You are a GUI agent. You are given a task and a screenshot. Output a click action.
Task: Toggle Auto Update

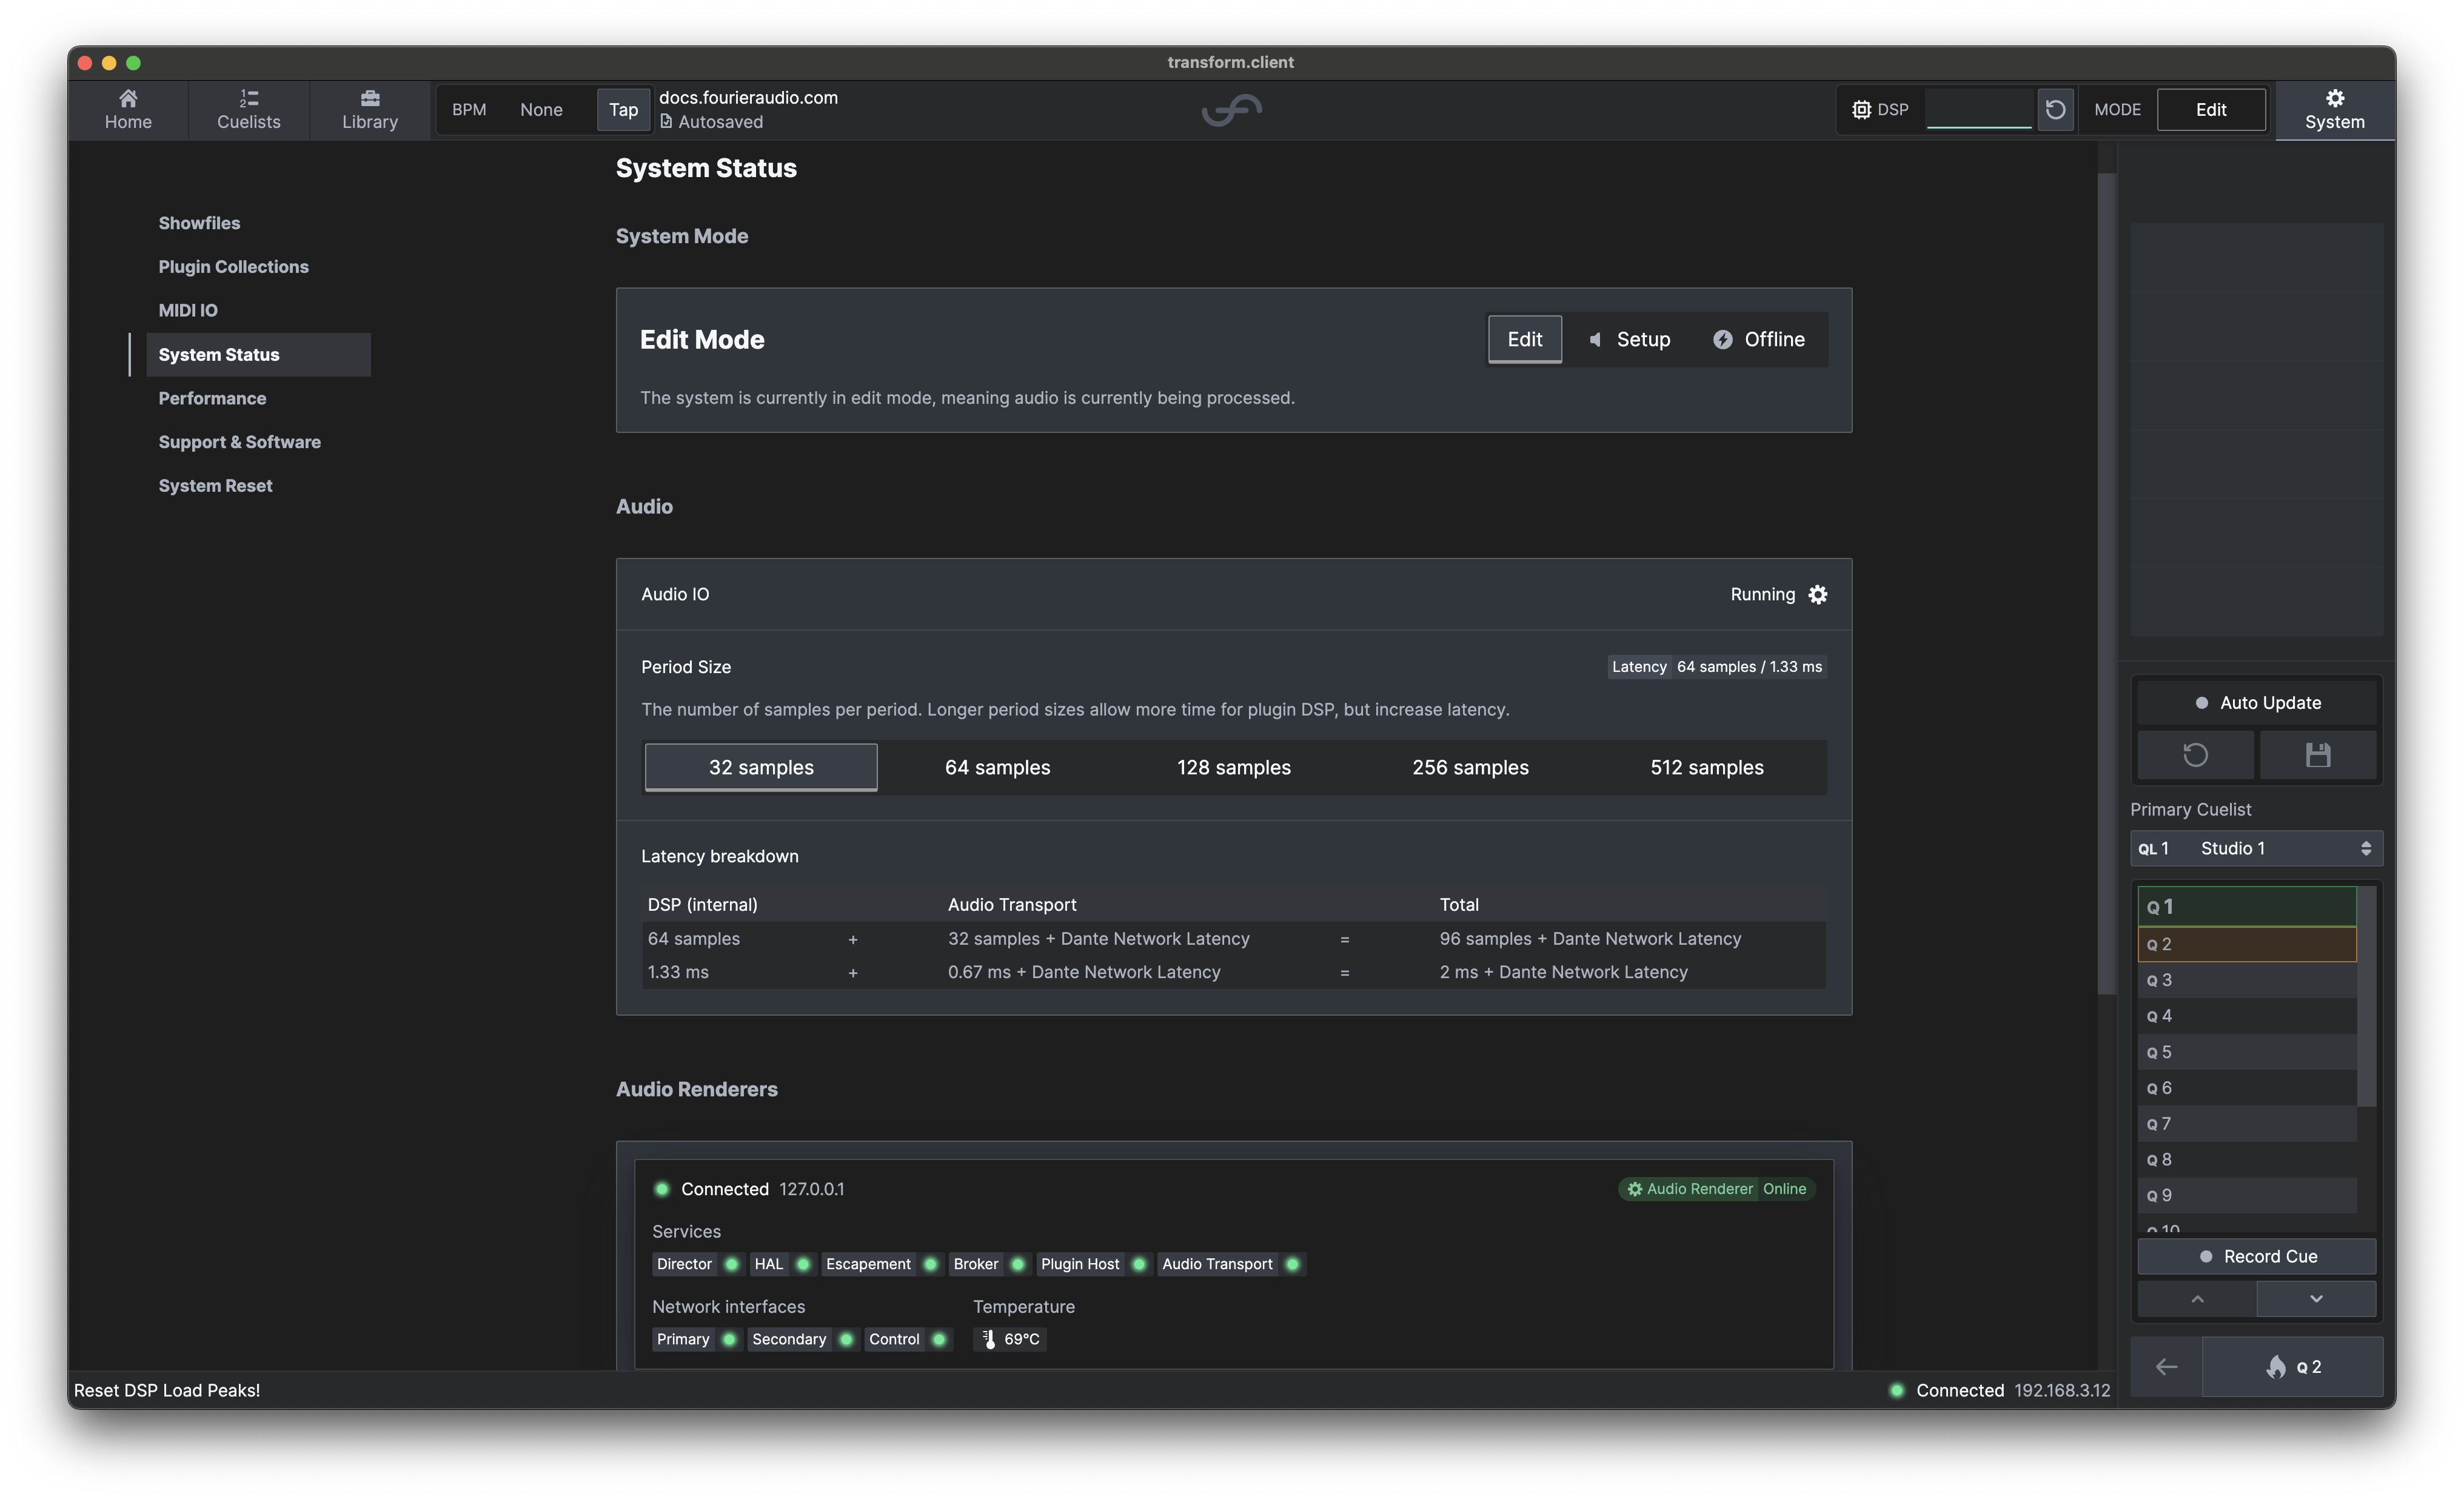click(x=2257, y=703)
